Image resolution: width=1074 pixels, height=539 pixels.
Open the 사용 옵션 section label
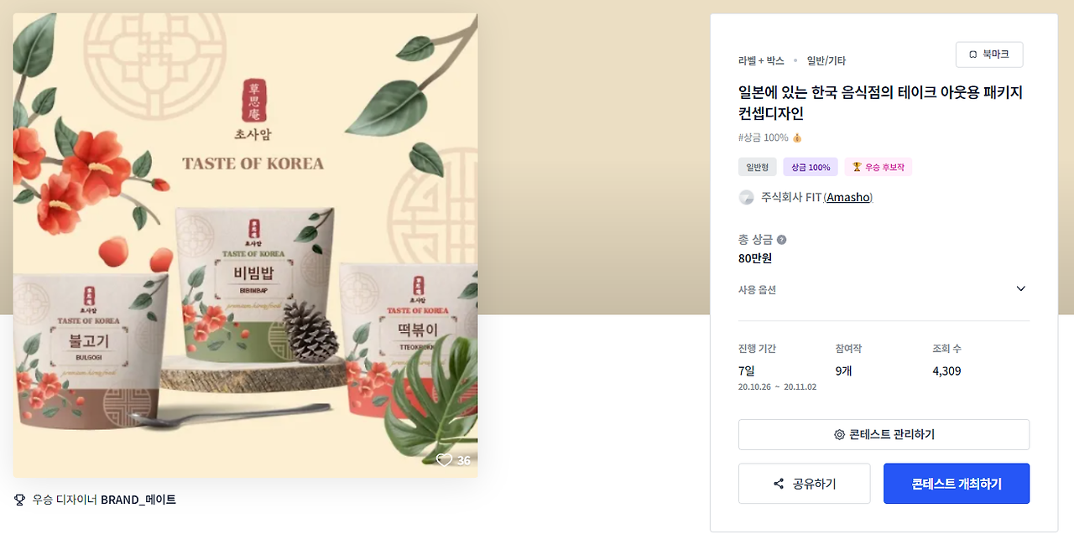757,290
